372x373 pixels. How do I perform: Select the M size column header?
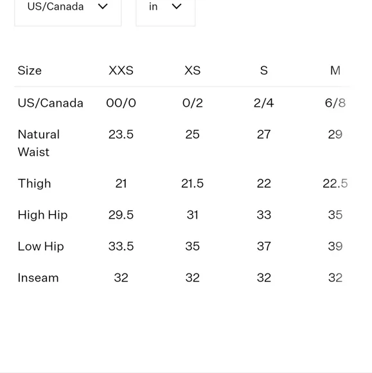click(335, 70)
